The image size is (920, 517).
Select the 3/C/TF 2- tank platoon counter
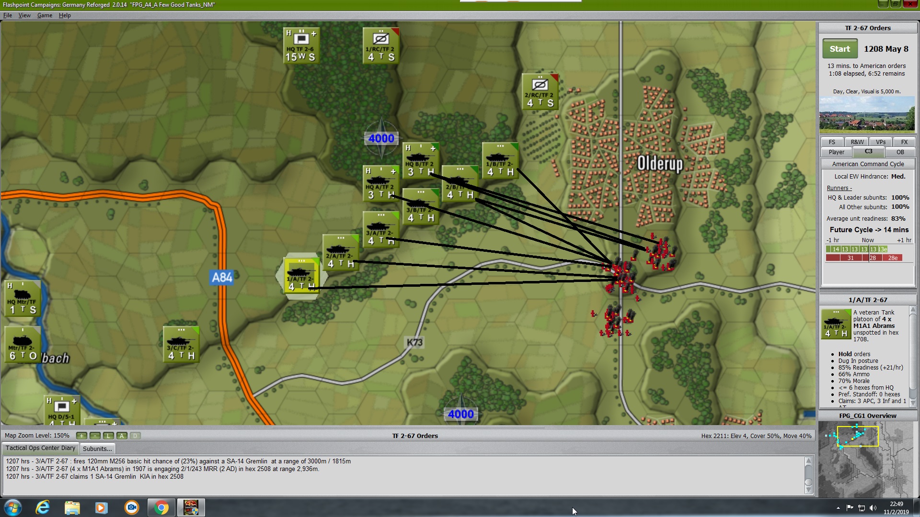(181, 344)
